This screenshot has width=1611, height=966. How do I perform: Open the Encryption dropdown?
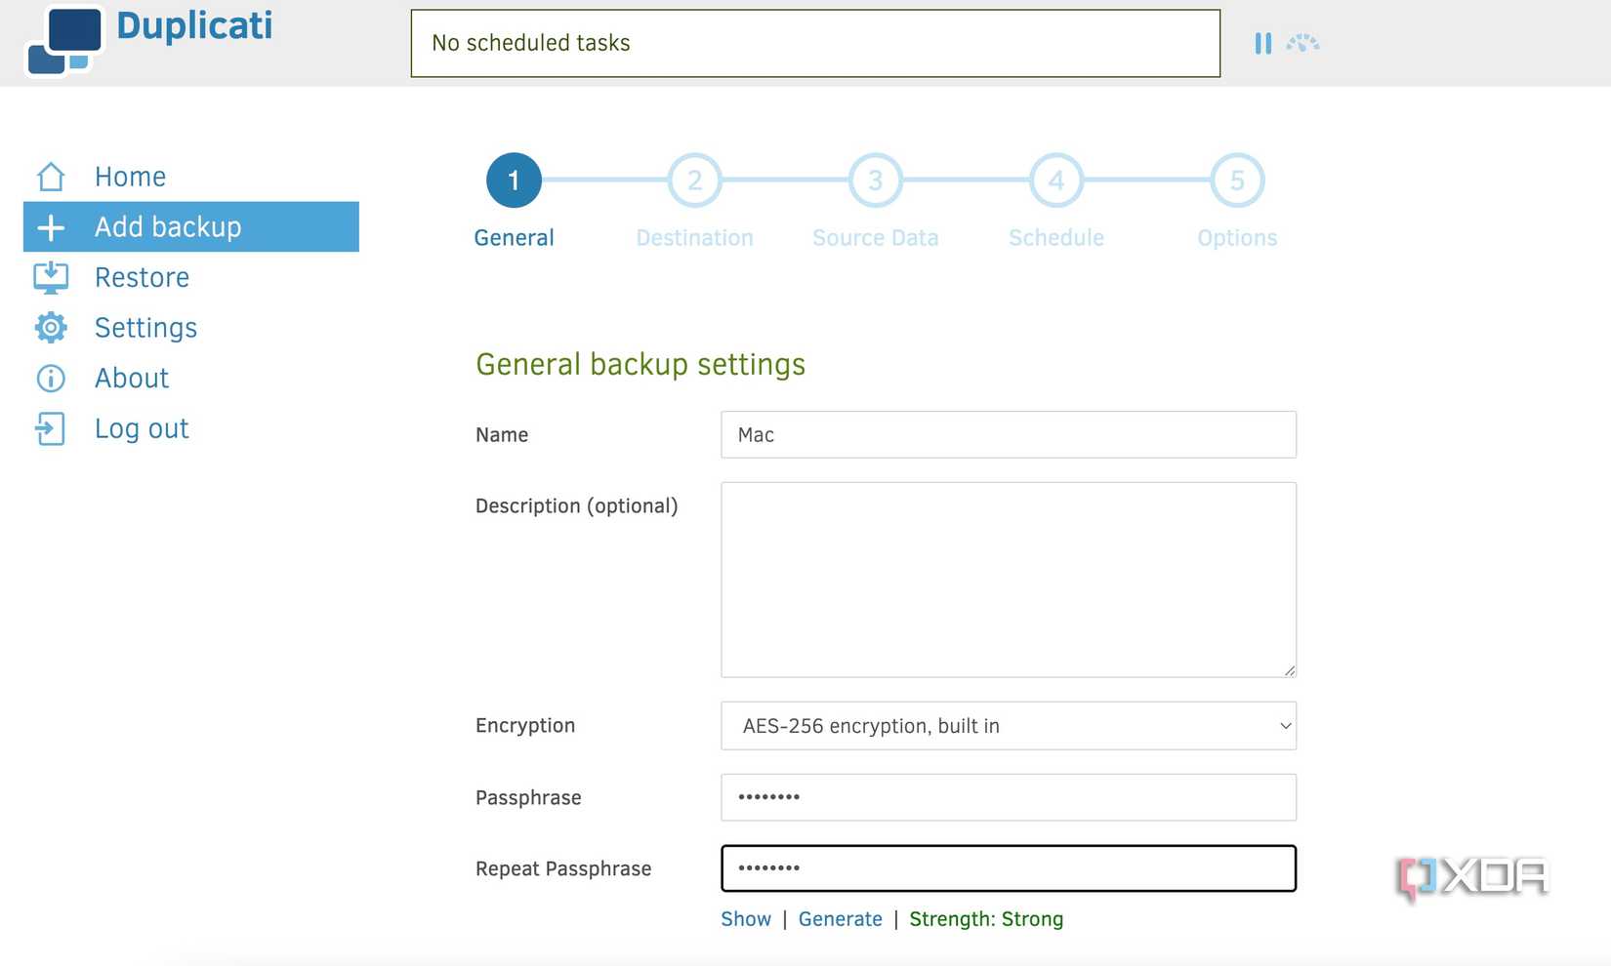[x=1008, y=726]
